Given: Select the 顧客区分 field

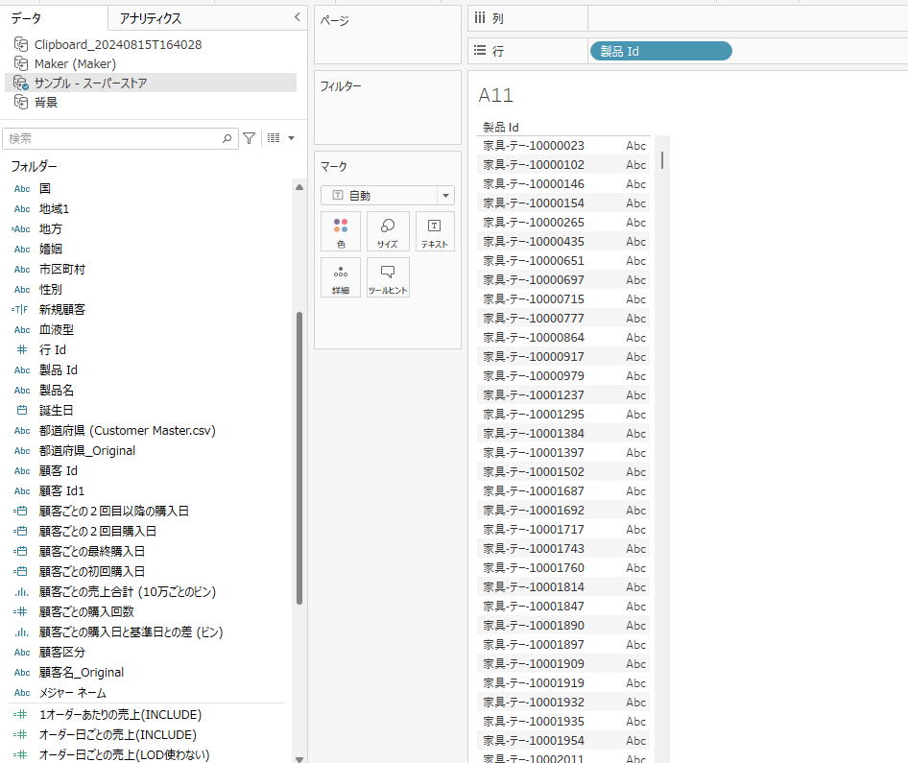Looking at the screenshot, I should click(x=62, y=653).
